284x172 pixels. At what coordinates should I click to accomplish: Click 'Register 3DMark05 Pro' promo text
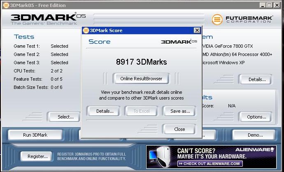tap(91, 156)
